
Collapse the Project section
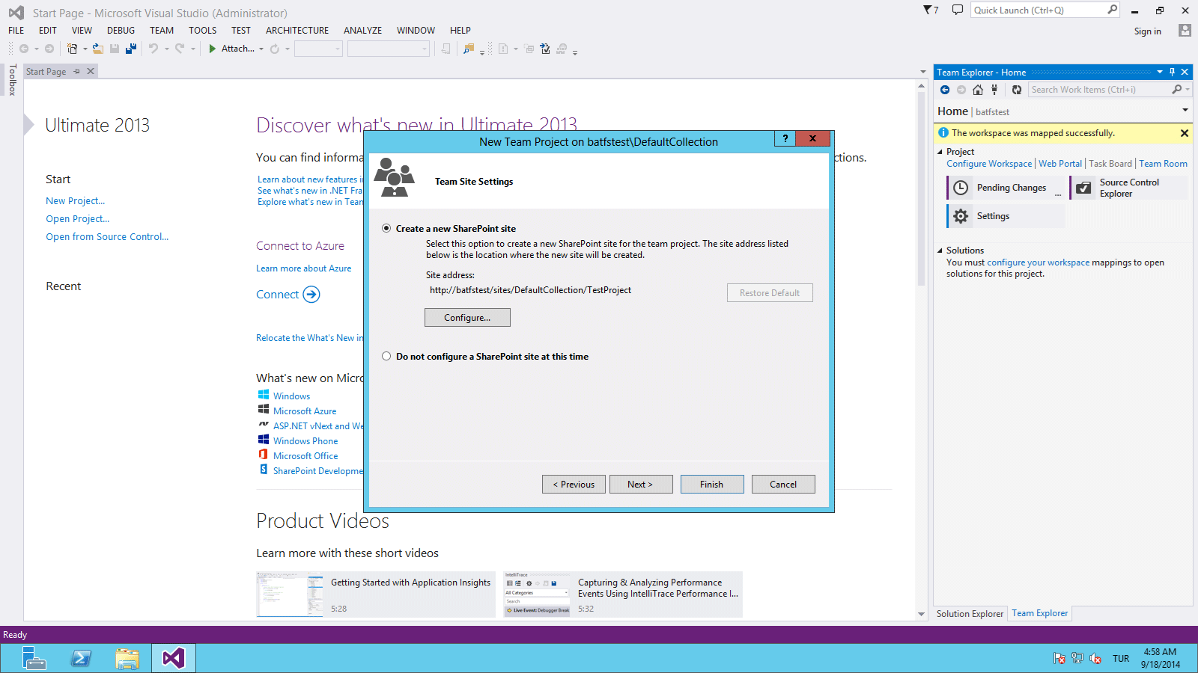941,151
